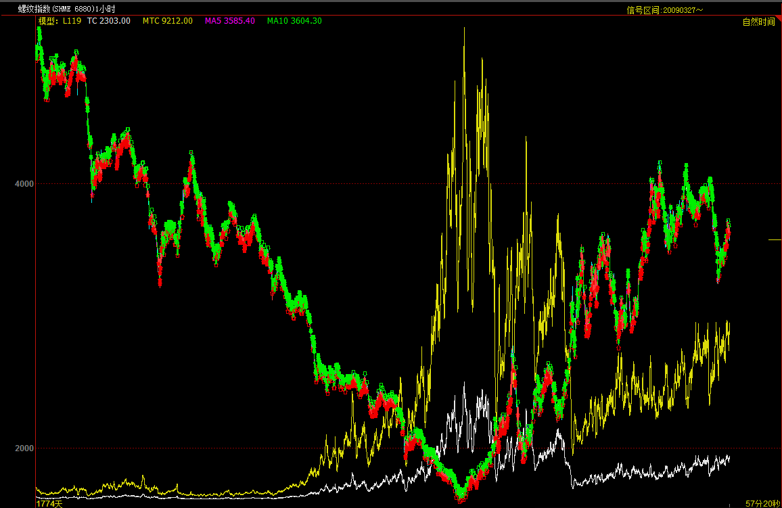
Task: Click the 4000 price axis label
Action: (24, 183)
